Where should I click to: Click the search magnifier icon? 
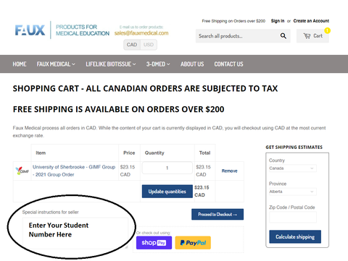click(283, 36)
